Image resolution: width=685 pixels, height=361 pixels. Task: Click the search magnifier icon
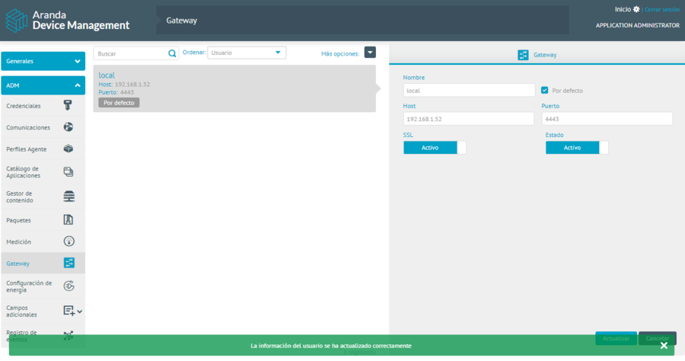[172, 53]
